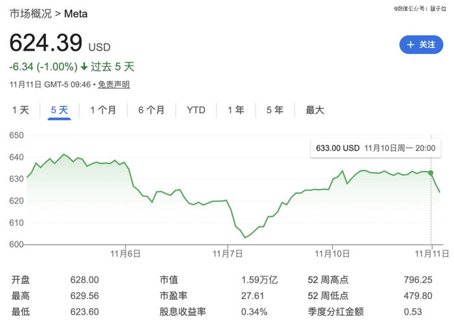Viewport: 454px width, 329px height.
Task: Open the 免责声明 disclaimer link
Action: pyautogui.click(x=113, y=84)
